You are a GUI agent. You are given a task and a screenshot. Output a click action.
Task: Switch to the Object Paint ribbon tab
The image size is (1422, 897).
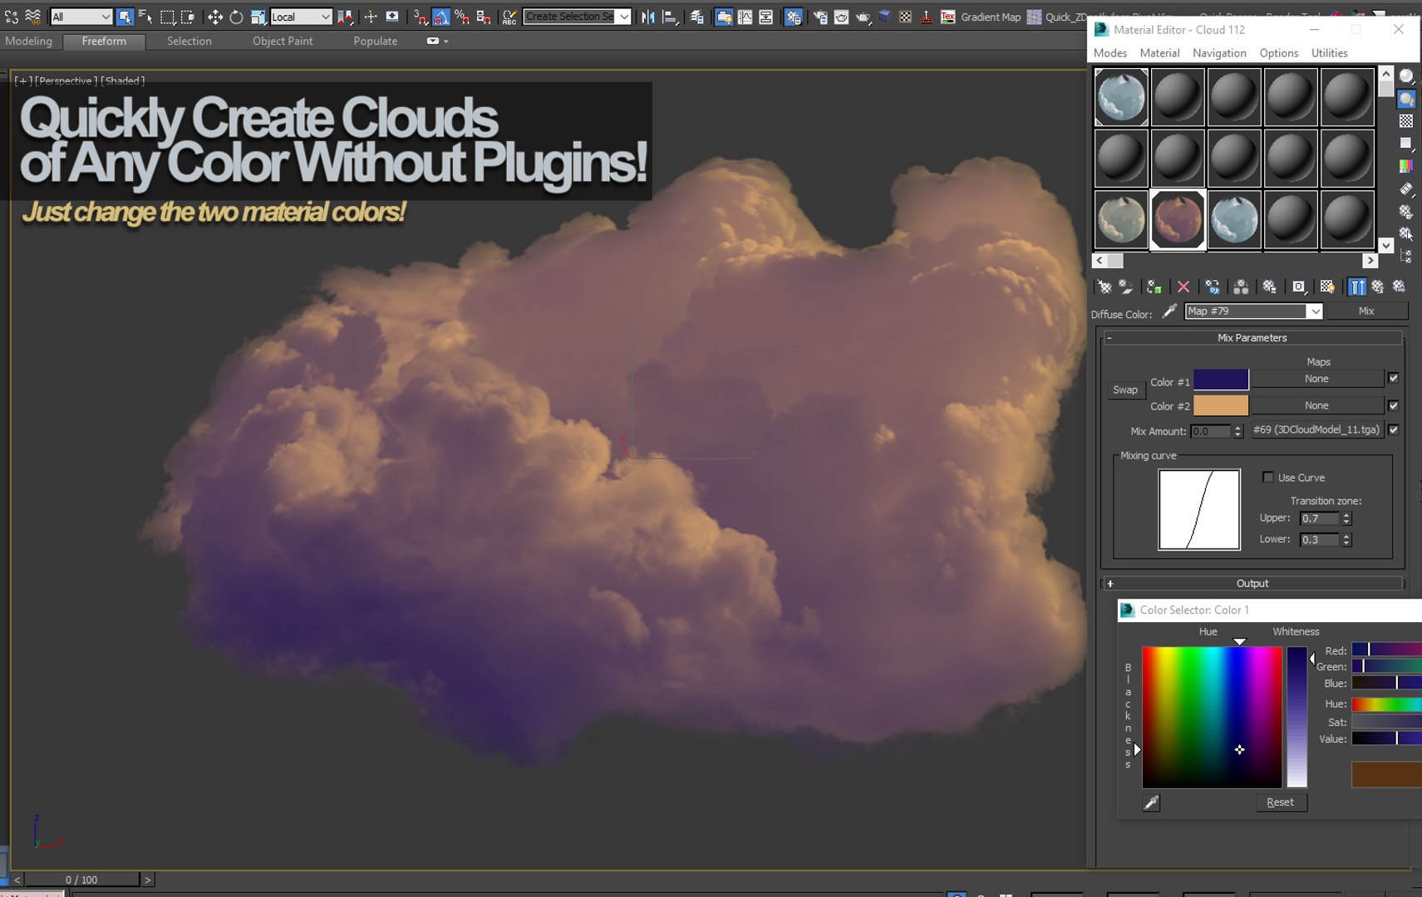point(283,41)
